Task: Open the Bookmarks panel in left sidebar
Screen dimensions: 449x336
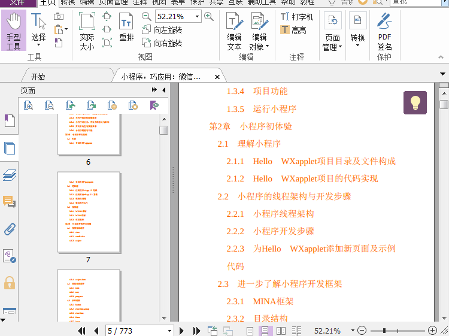Action: click(x=10, y=120)
